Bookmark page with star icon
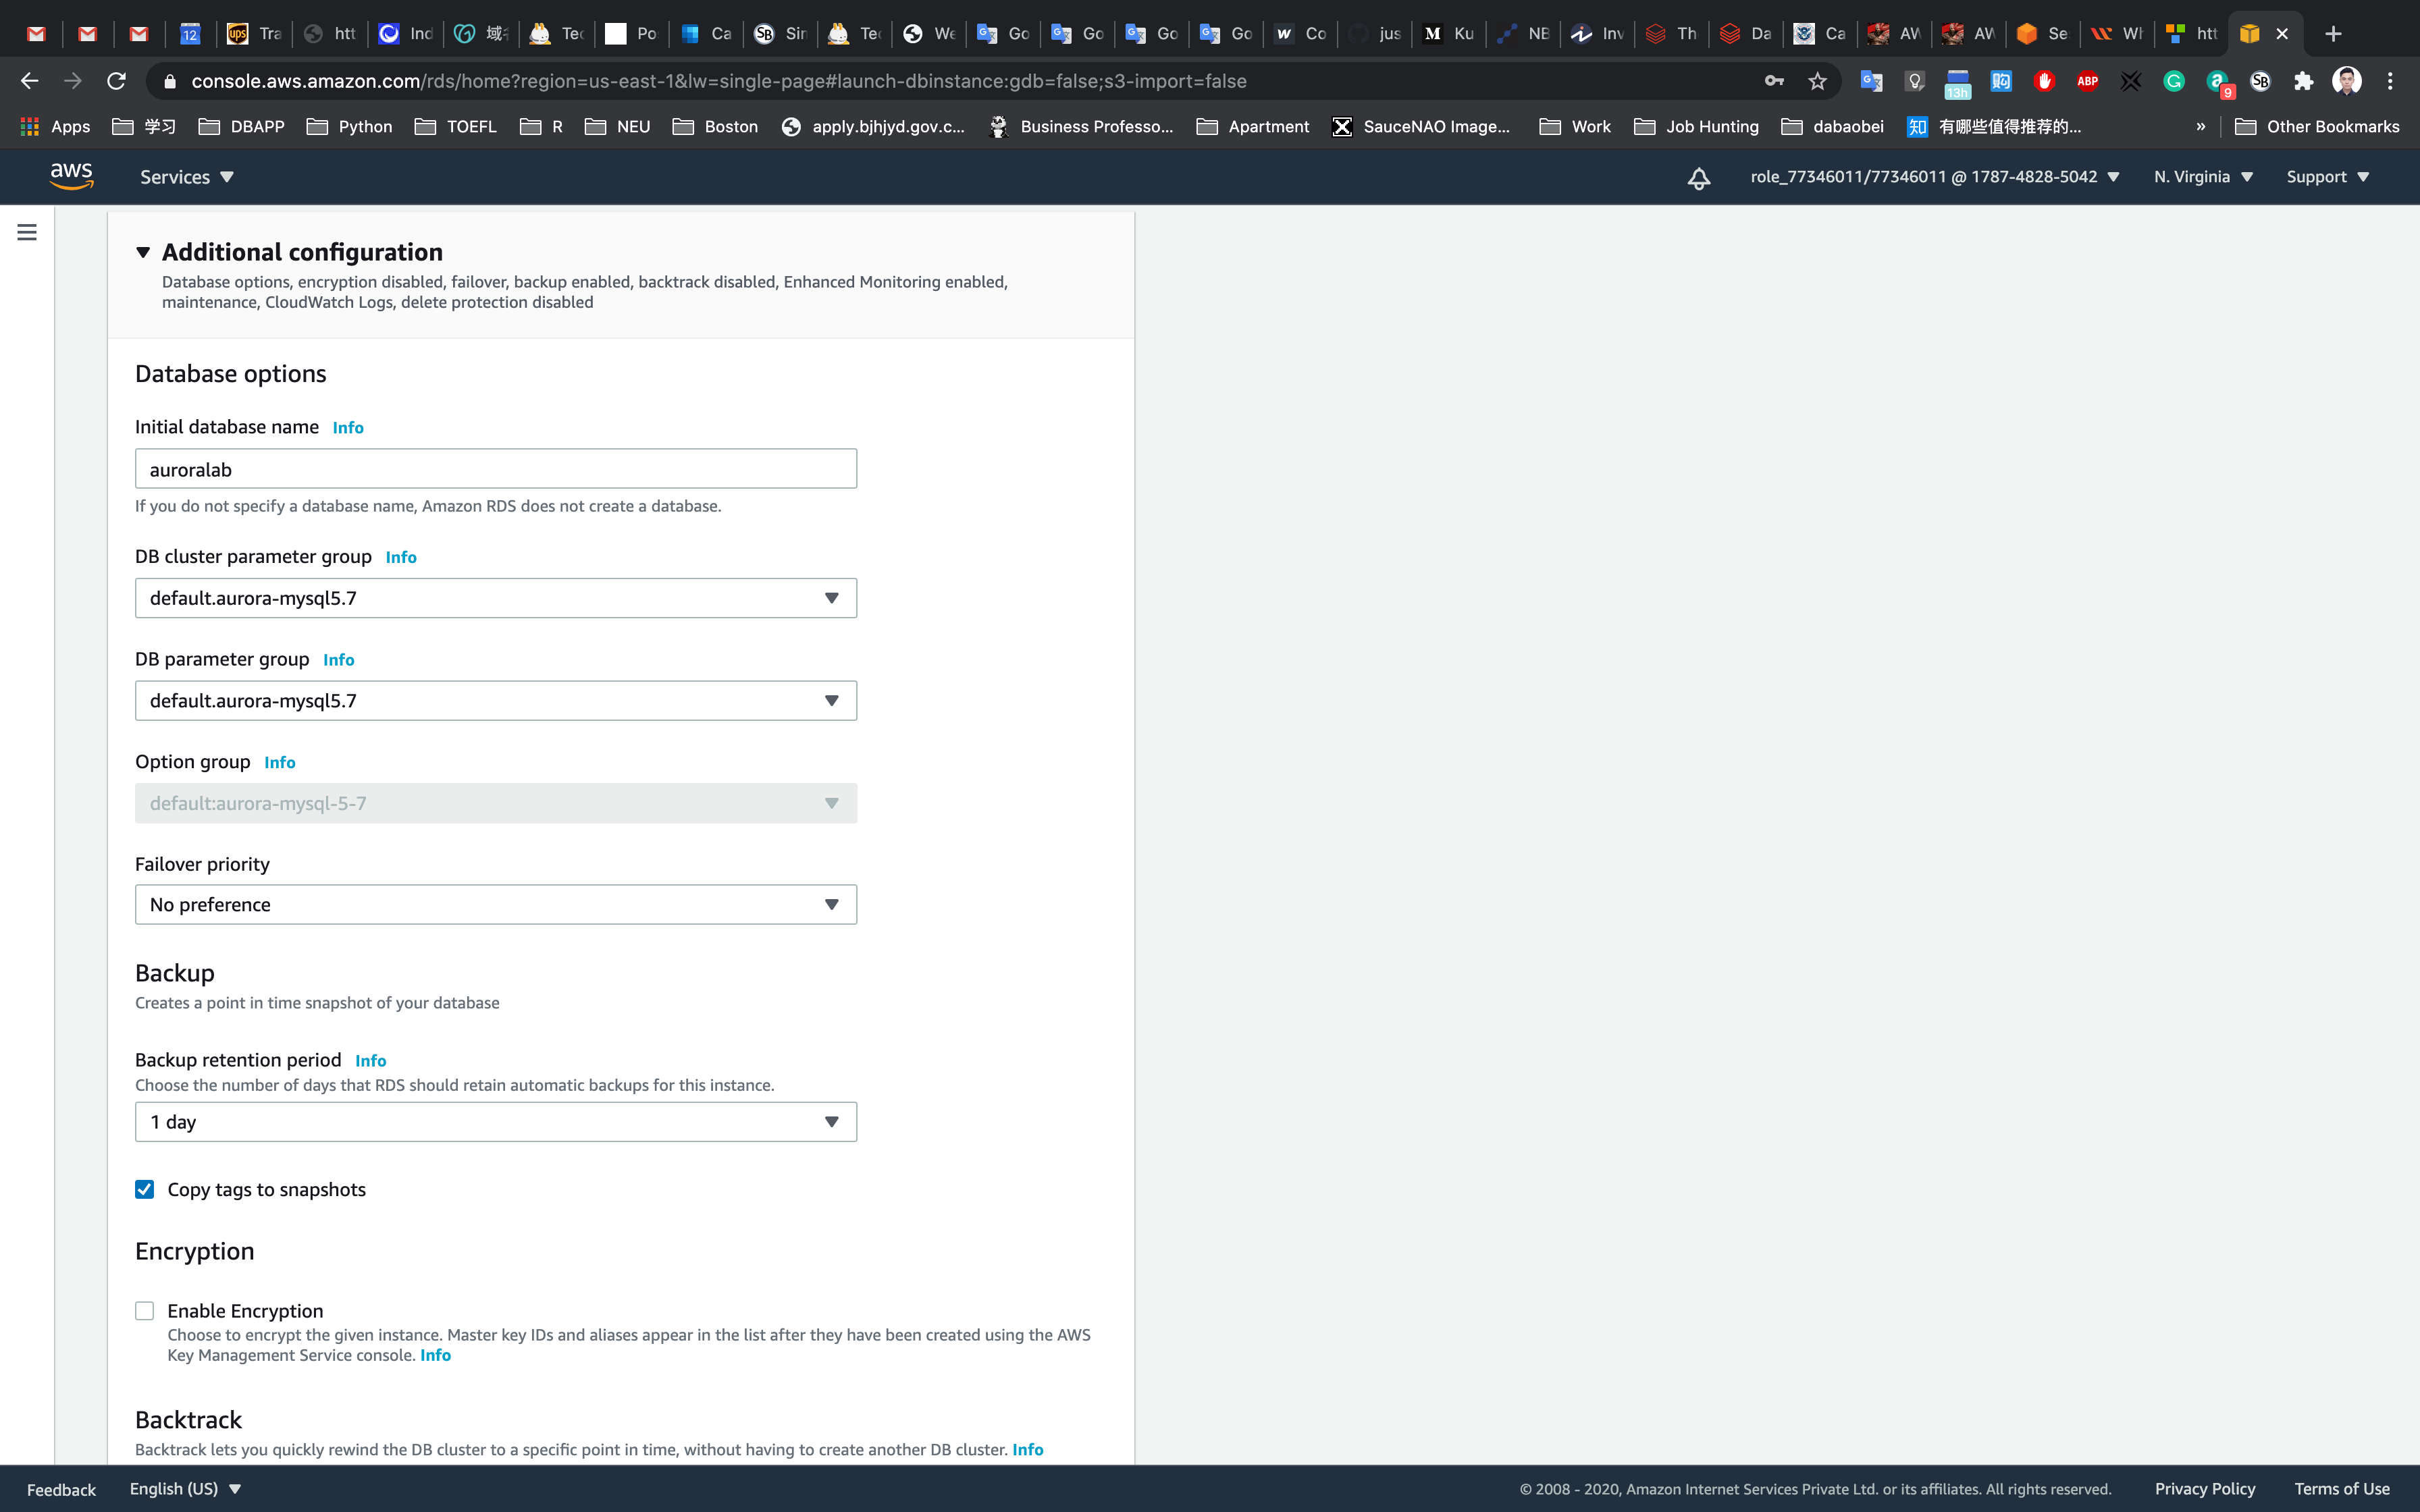The height and width of the screenshot is (1512, 2420). click(1817, 81)
